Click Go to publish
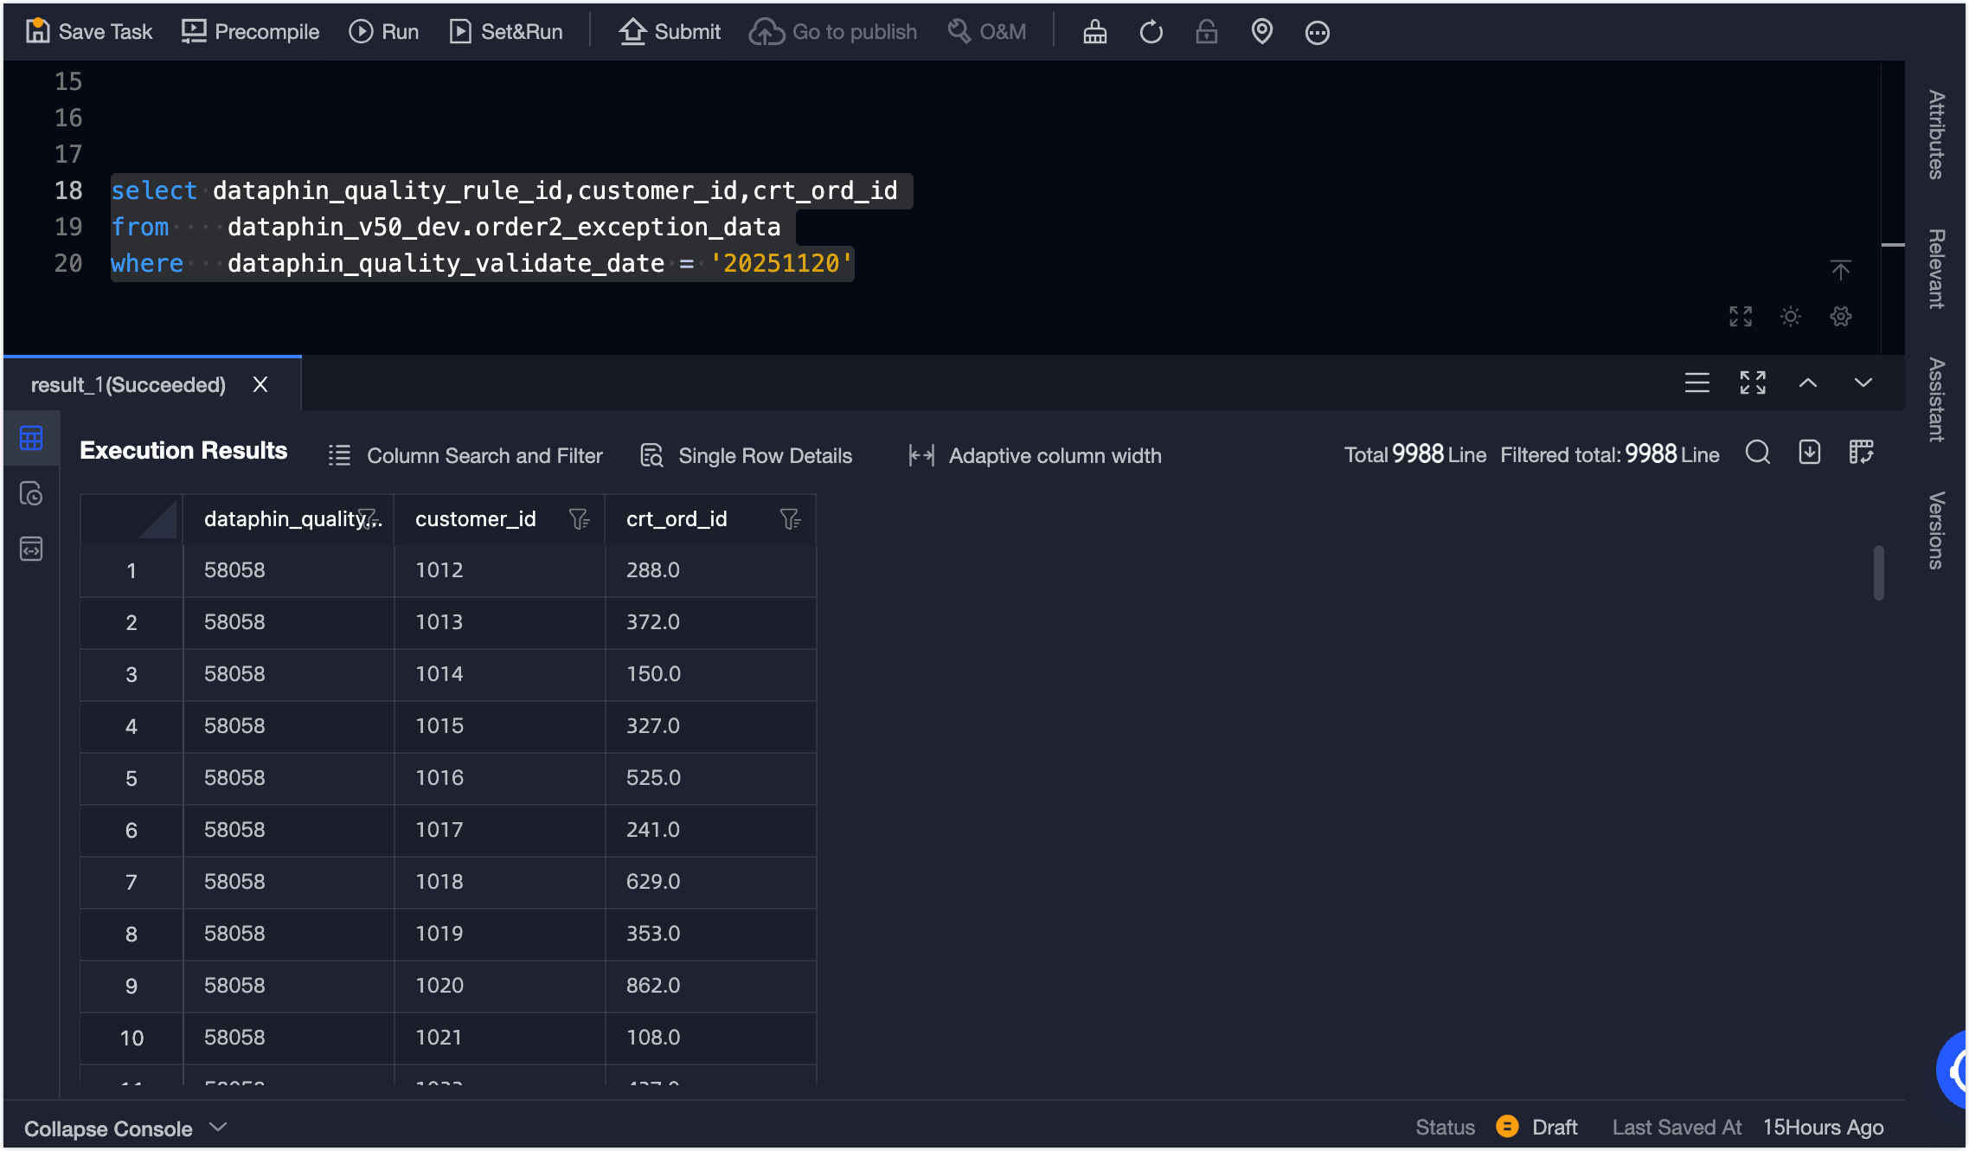1969x1151 pixels. click(x=833, y=32)
